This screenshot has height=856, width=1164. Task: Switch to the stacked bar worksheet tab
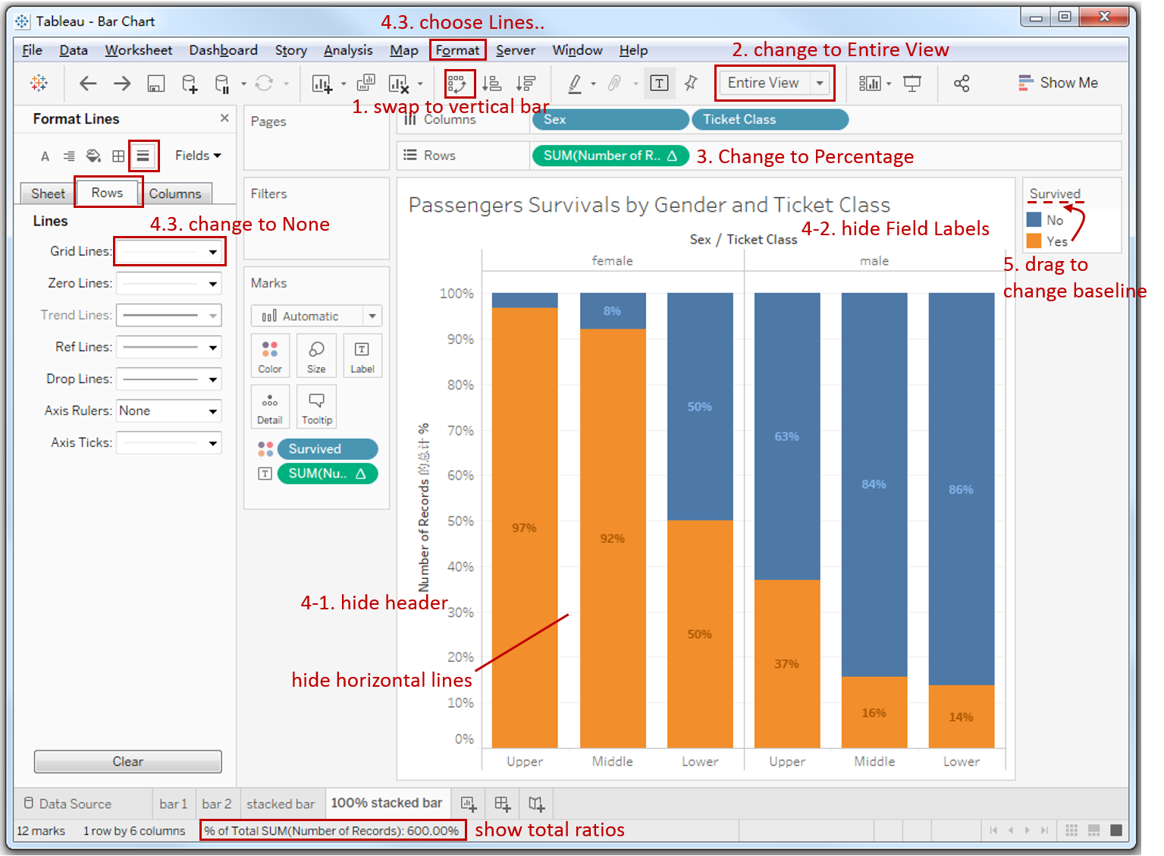click(x=281, y=803)
